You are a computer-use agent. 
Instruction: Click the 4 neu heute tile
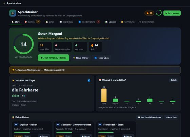[80, 47]
